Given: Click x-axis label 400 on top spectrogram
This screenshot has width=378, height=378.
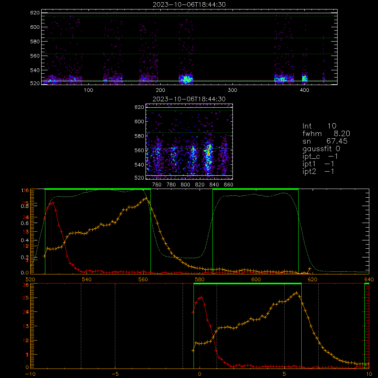Looking at the screenshot, I should click(x=304, y=90).
